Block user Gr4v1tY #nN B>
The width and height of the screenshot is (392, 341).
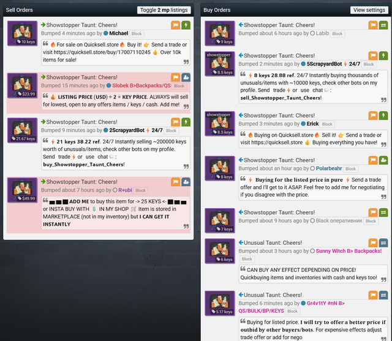coord(292,311)
